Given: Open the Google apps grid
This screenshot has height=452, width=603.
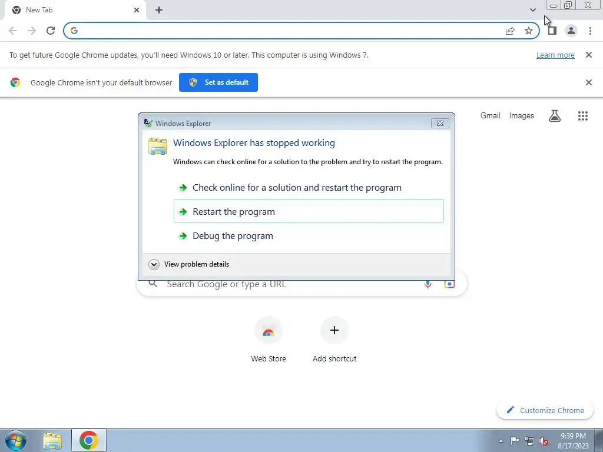Looking at the screenshot, I should point(583,116).
